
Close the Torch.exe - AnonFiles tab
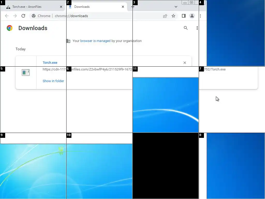click(61, 7)
